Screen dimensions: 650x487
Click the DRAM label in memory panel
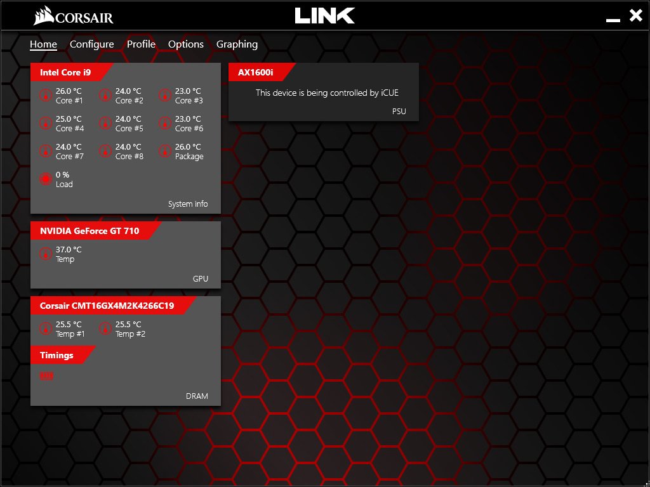197,396
